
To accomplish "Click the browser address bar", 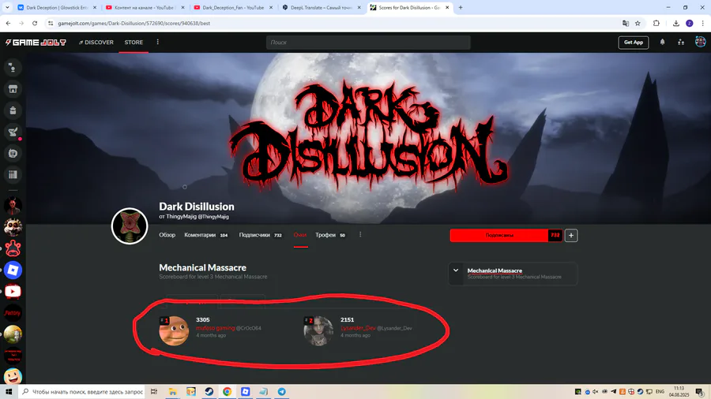I will click(336, 23).
